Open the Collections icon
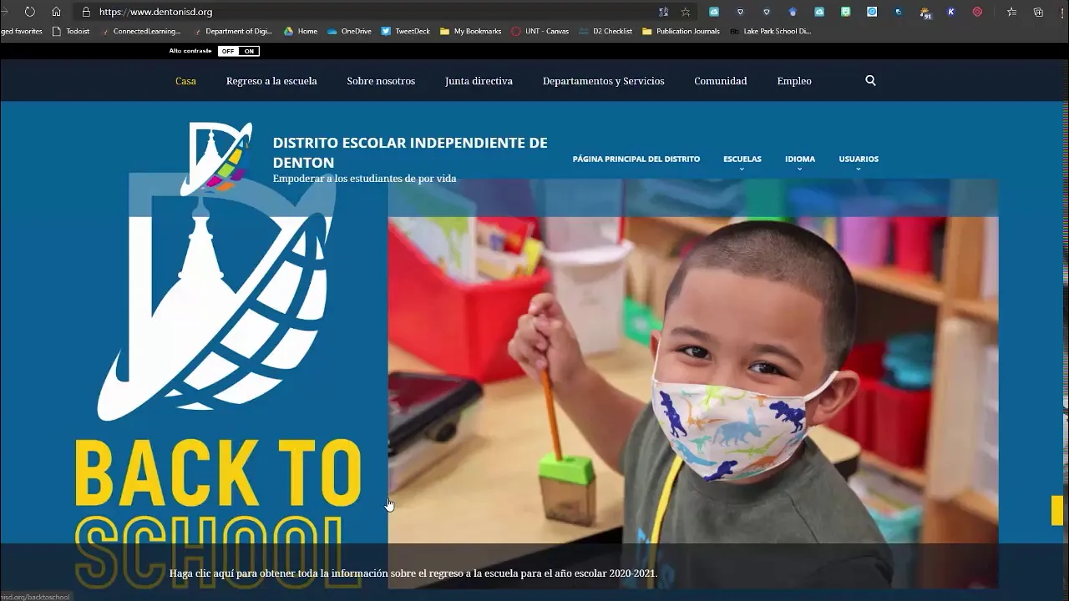This screenshot has width=1069, height=601. point(1039,12)
